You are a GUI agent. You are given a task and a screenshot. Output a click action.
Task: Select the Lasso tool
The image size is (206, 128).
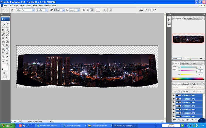3,27
